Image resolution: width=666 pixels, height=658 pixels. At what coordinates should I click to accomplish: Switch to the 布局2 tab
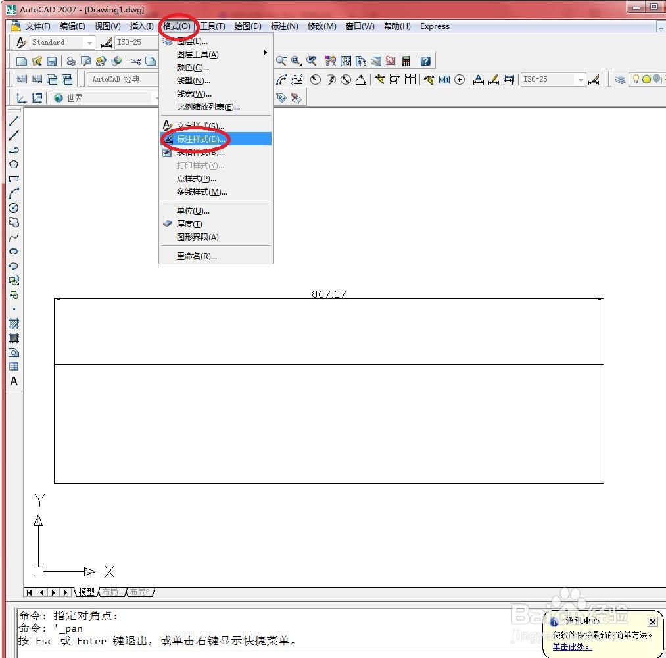click(140, 592)
